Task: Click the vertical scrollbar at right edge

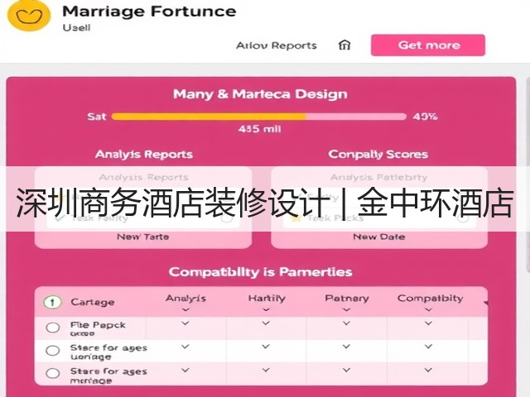Action: click(528, 174)
